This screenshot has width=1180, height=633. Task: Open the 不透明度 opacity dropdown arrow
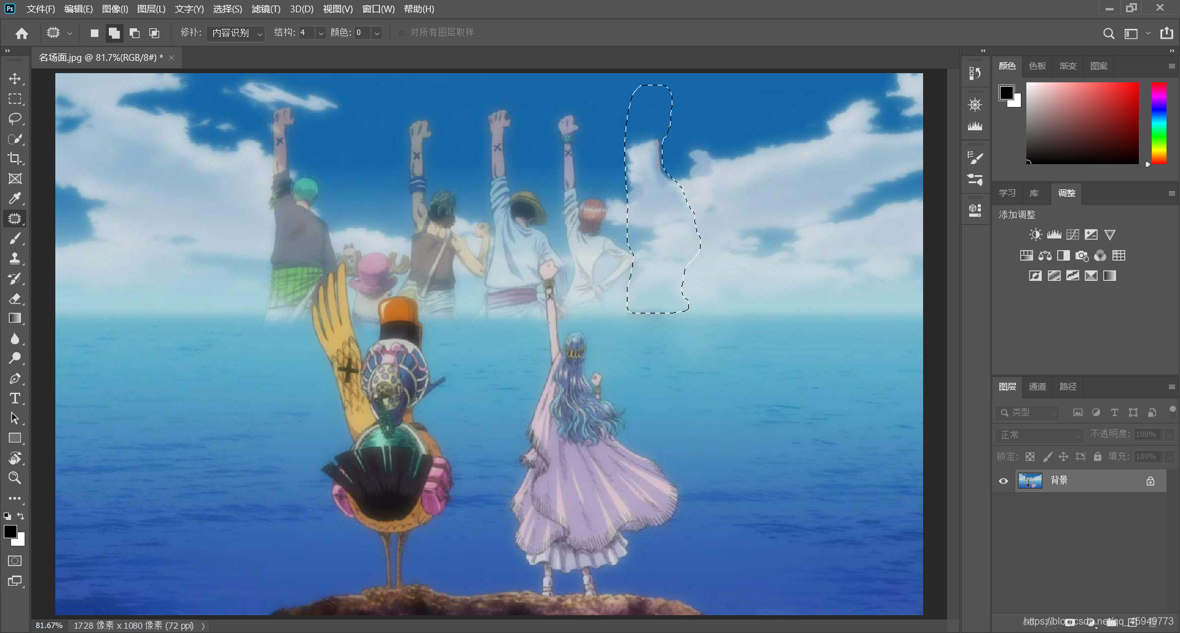1169,434
